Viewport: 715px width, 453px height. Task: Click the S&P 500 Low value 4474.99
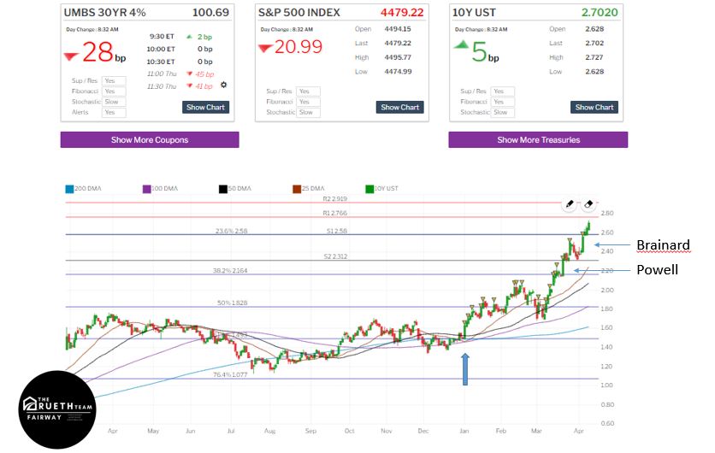coord(398,72)
